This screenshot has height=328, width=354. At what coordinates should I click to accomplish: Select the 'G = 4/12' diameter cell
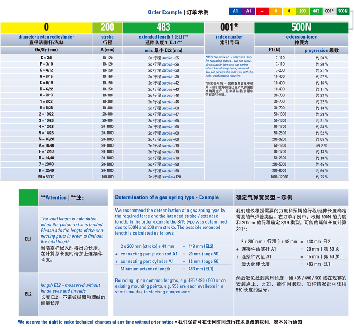pyautogui.click(x=46, y=70)
